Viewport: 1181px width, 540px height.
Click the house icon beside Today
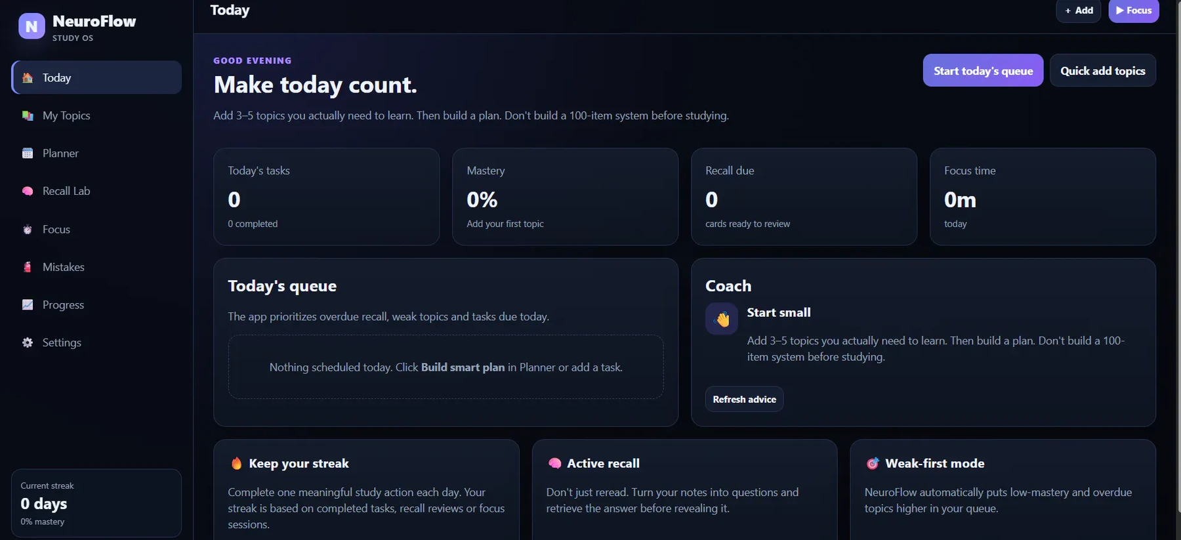tap(28, 78)
